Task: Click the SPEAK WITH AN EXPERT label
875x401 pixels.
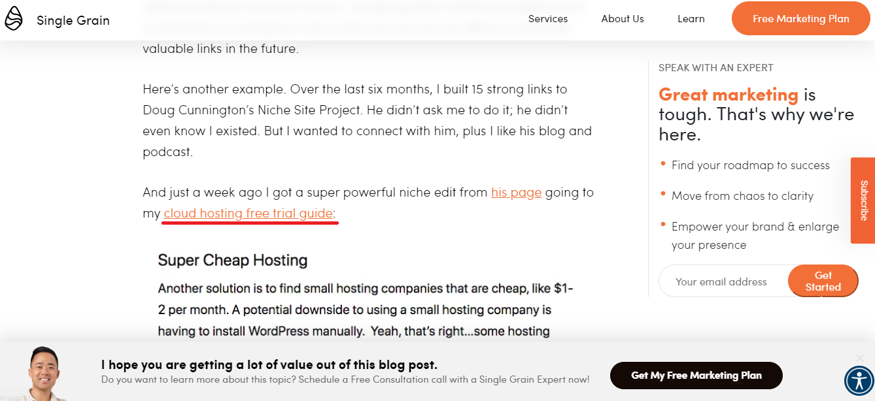Action: tap(715, 67)
